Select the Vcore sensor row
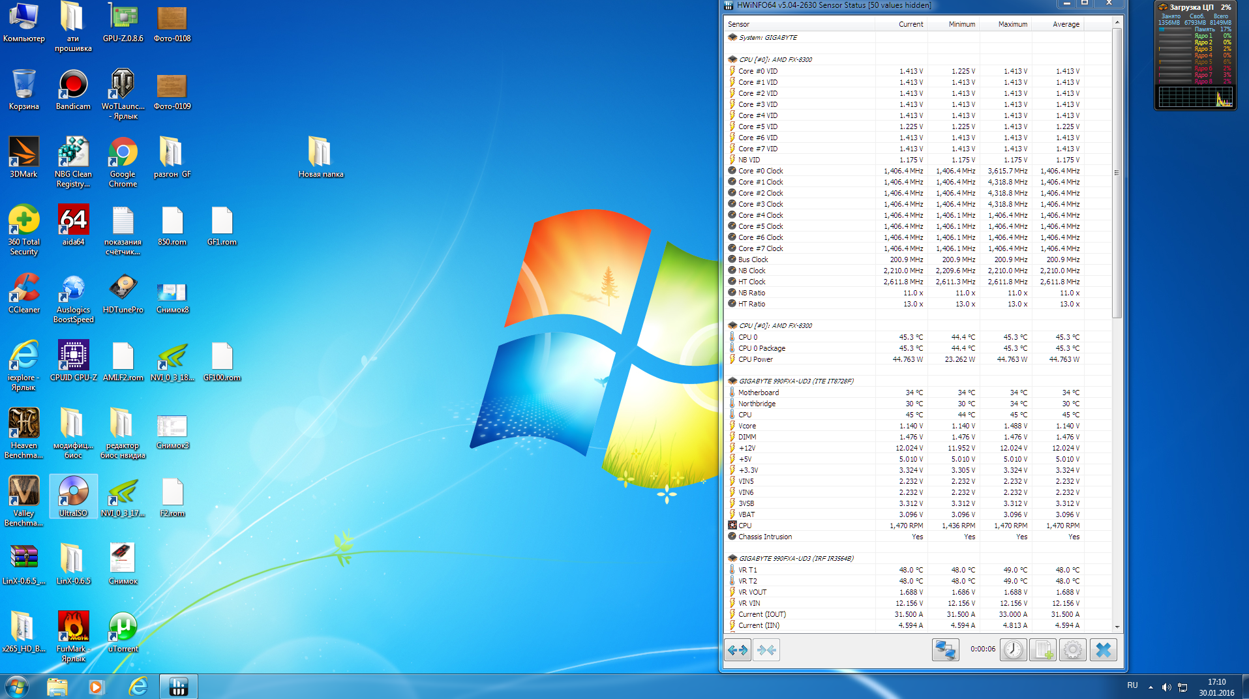This screenshot has width=1249, height=699. point(918,426)
